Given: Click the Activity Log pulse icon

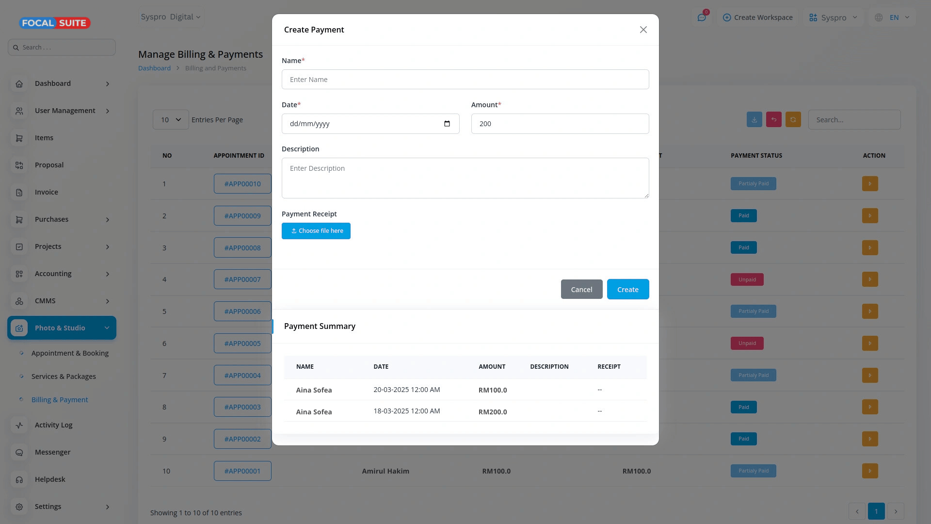Looking at the screenshot, I should point(19,425).
